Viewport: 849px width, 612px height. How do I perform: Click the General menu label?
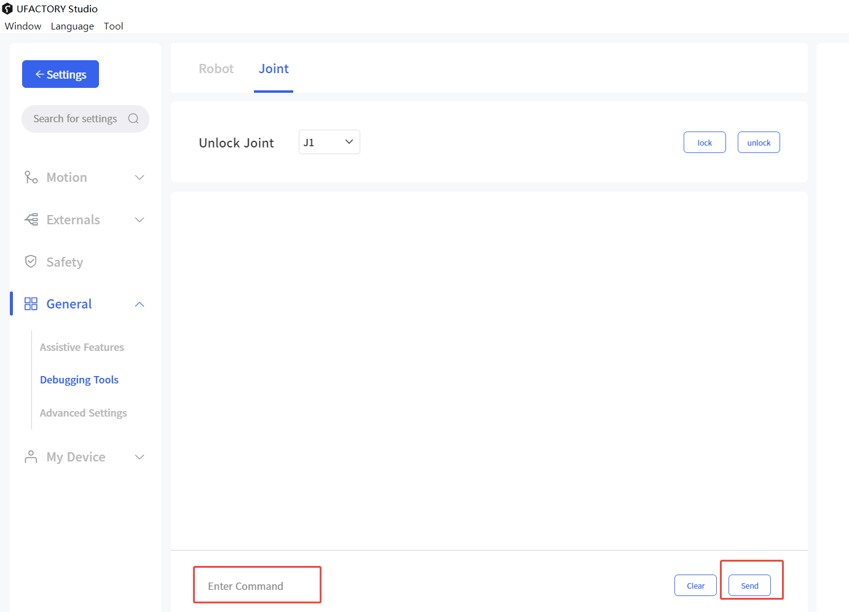(x=69, y=304)
